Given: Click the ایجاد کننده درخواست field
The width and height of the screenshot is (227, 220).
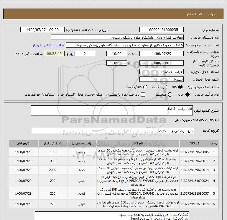Looking at the screenshot, I should pos(125,45).
